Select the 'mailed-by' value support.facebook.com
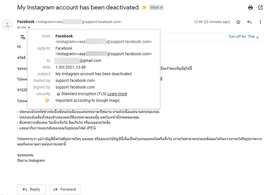This screenshot has height=195, width=266. [x=75, y=81]
